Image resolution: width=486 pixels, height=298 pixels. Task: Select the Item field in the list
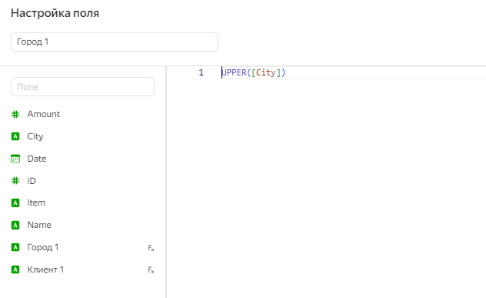point(82,203)
